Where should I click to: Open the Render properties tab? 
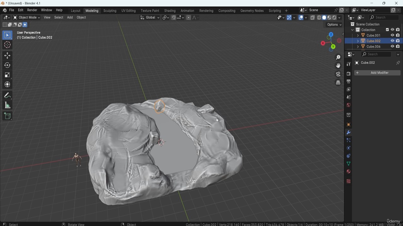pyautogui.click(x=349, y=73)
